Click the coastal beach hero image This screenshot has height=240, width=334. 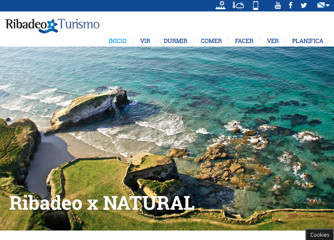click(167, 138)
